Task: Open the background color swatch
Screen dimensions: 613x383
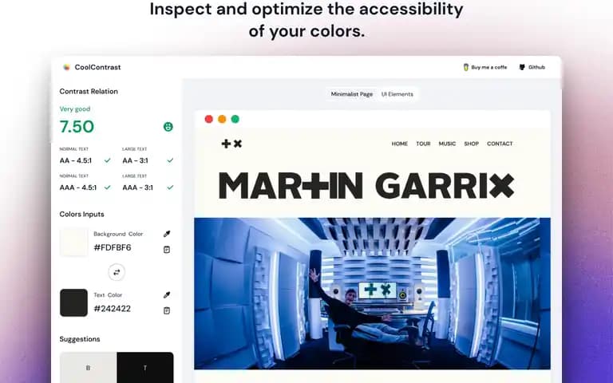Action: [x=74, y=243]
